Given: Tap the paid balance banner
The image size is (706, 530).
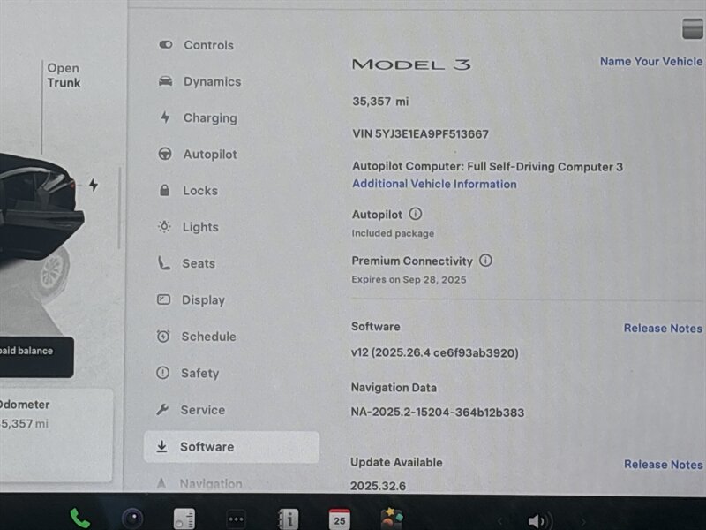Looking at the screenshot, I should tap(36, 357).
